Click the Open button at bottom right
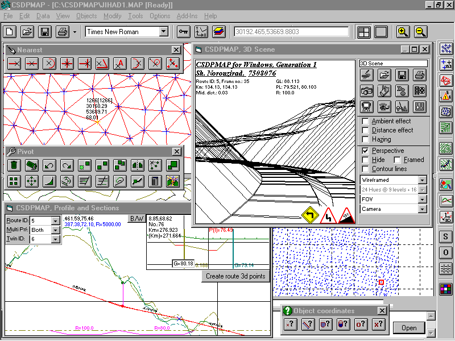Viewport: 455px width, 341px height. pyautogui.click(x=409, y=328)
